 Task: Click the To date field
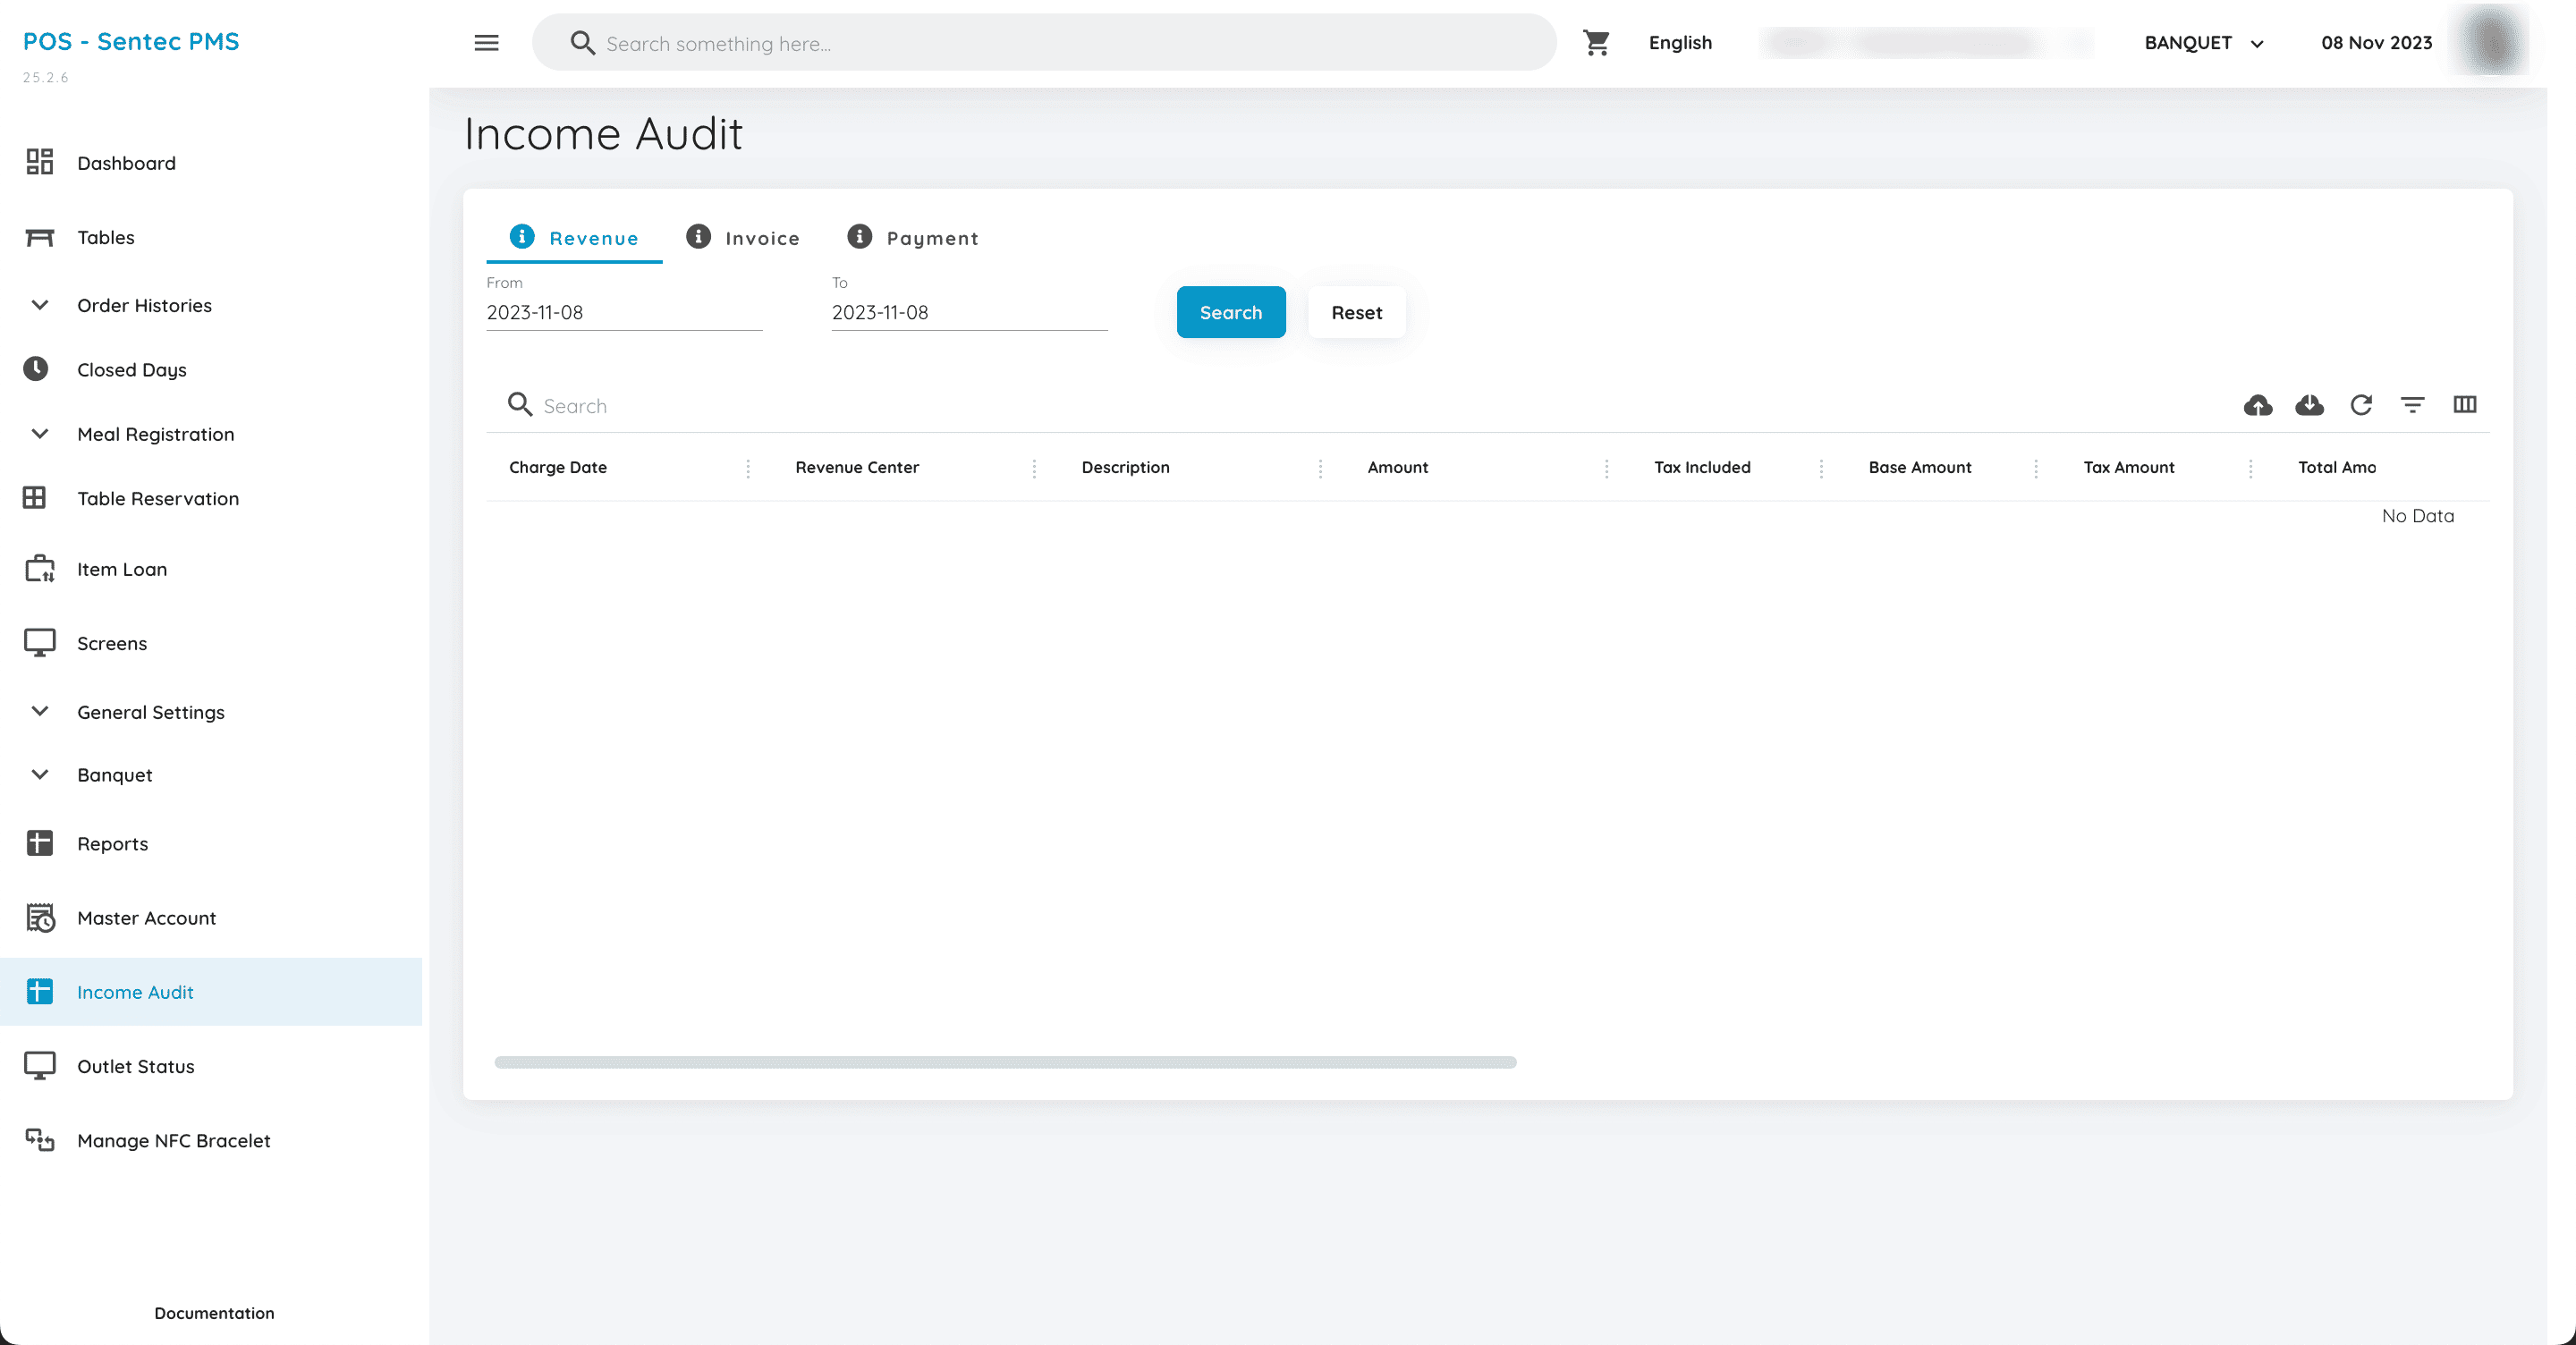pos(970,313)
